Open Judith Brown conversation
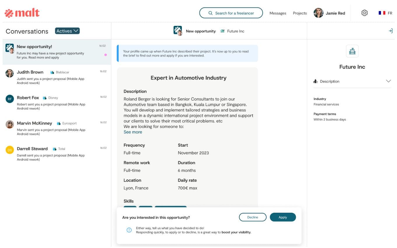The image size is (397, 248). (57, 77)
